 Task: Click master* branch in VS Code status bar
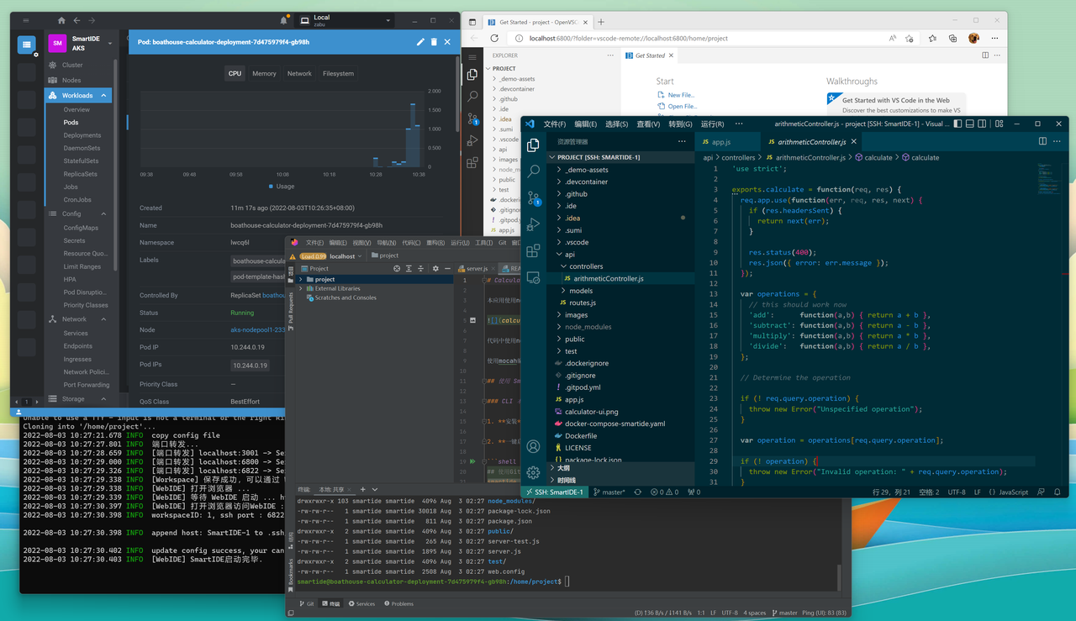[x=609, y=492]
